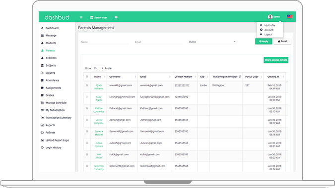Open the envelope messages icon in header

click(116, 17)
